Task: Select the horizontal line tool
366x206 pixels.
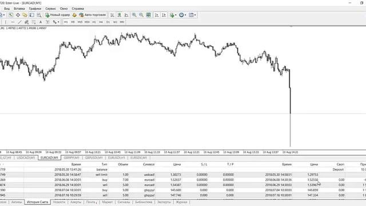Action: click(13, 22)
